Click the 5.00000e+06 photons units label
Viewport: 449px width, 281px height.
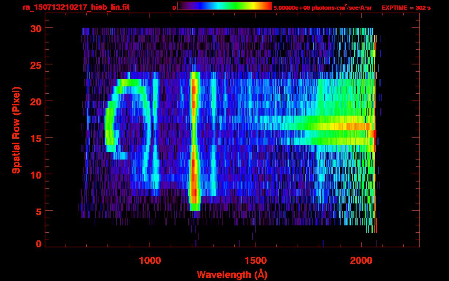[322, 7]
